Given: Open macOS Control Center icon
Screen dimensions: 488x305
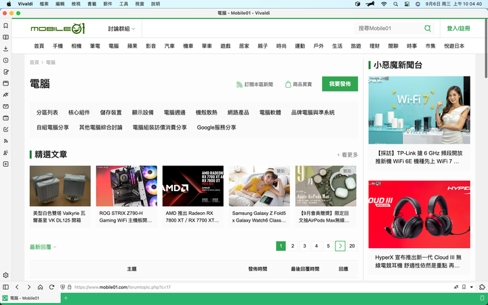Looking at the screenshot, I should pyautogui.click(x=407, y=4).
